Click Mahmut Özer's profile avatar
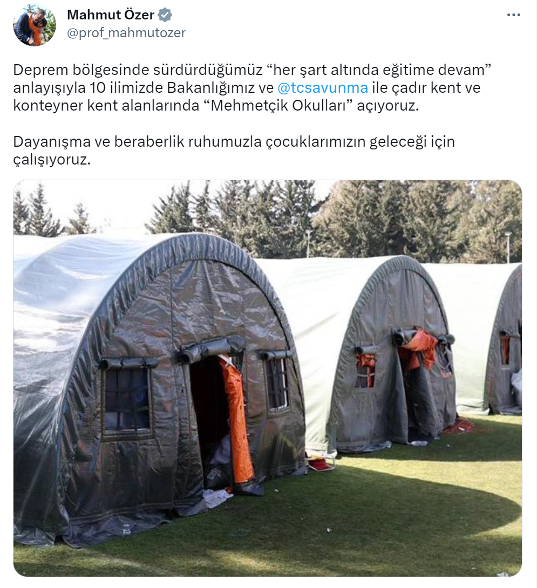The height and width of the screenshot is (588, 537). (35, 25)
